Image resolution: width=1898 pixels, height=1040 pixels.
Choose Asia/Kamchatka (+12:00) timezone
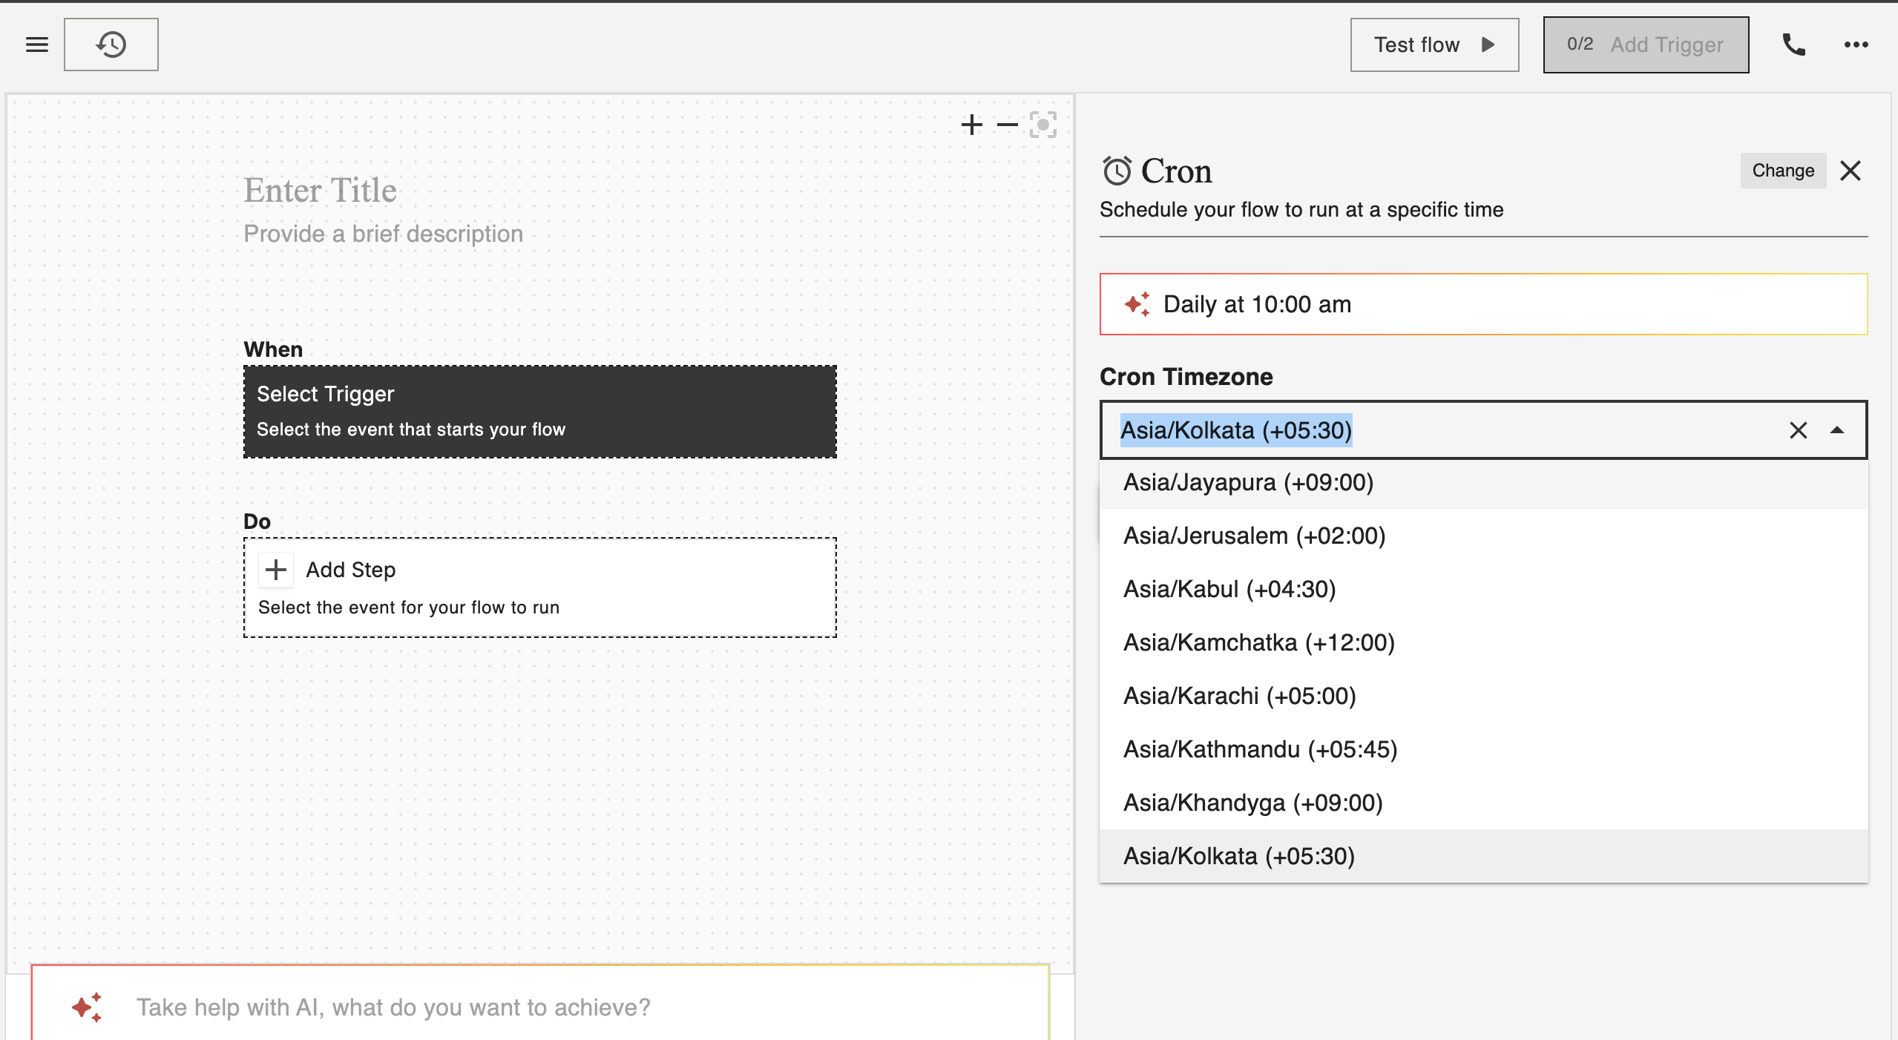pyautogui.click(x=1483, y=642)
